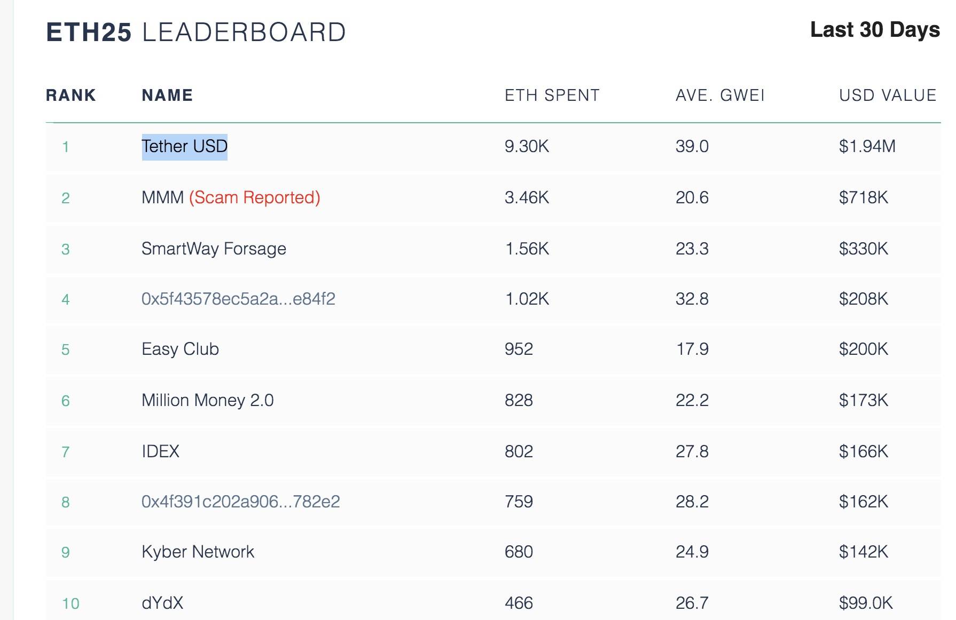Click the Last 30 Days period label
The image size is (956, 620).
[x=875, y=30]
